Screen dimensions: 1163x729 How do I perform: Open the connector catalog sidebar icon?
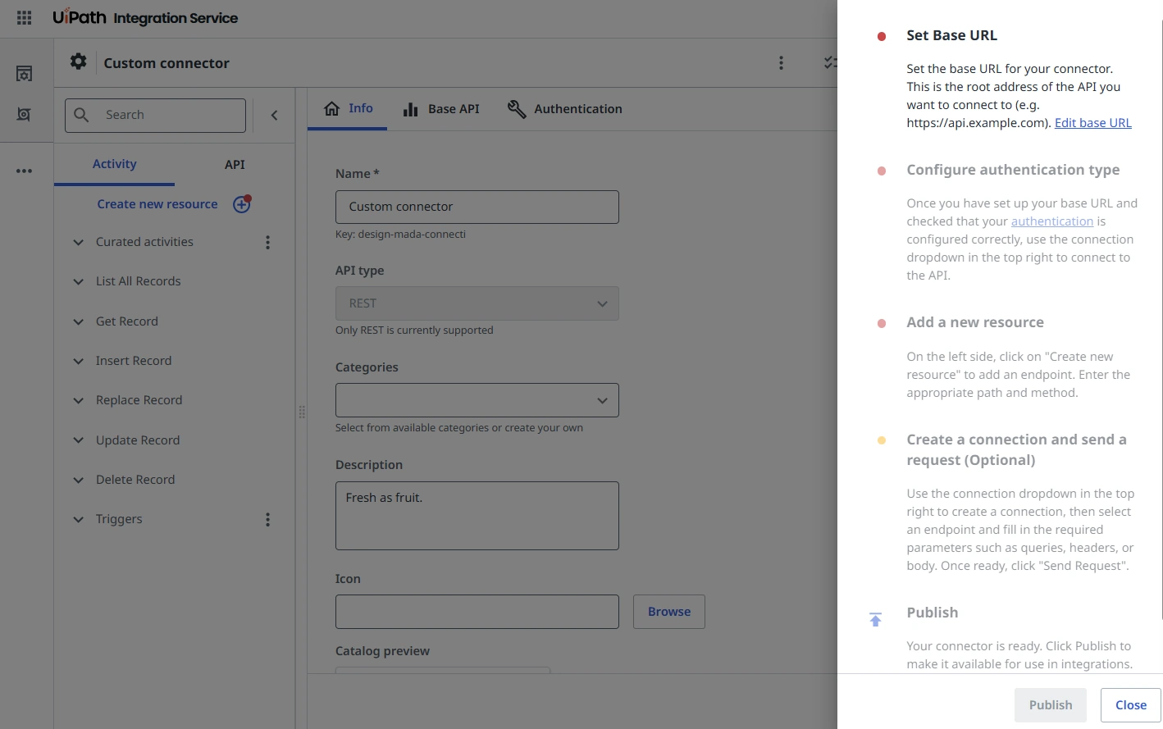coord(25,74)
